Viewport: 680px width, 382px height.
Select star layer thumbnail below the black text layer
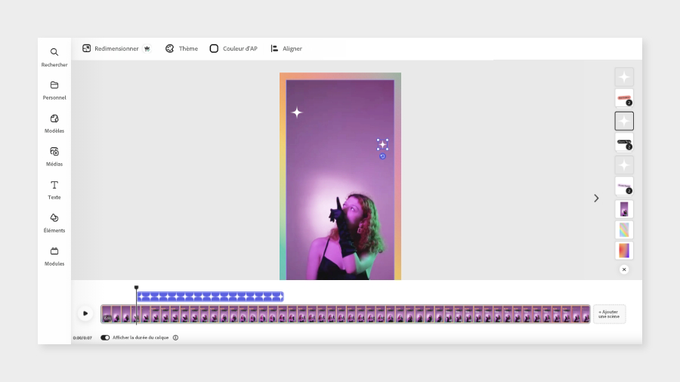pos(624,165)
